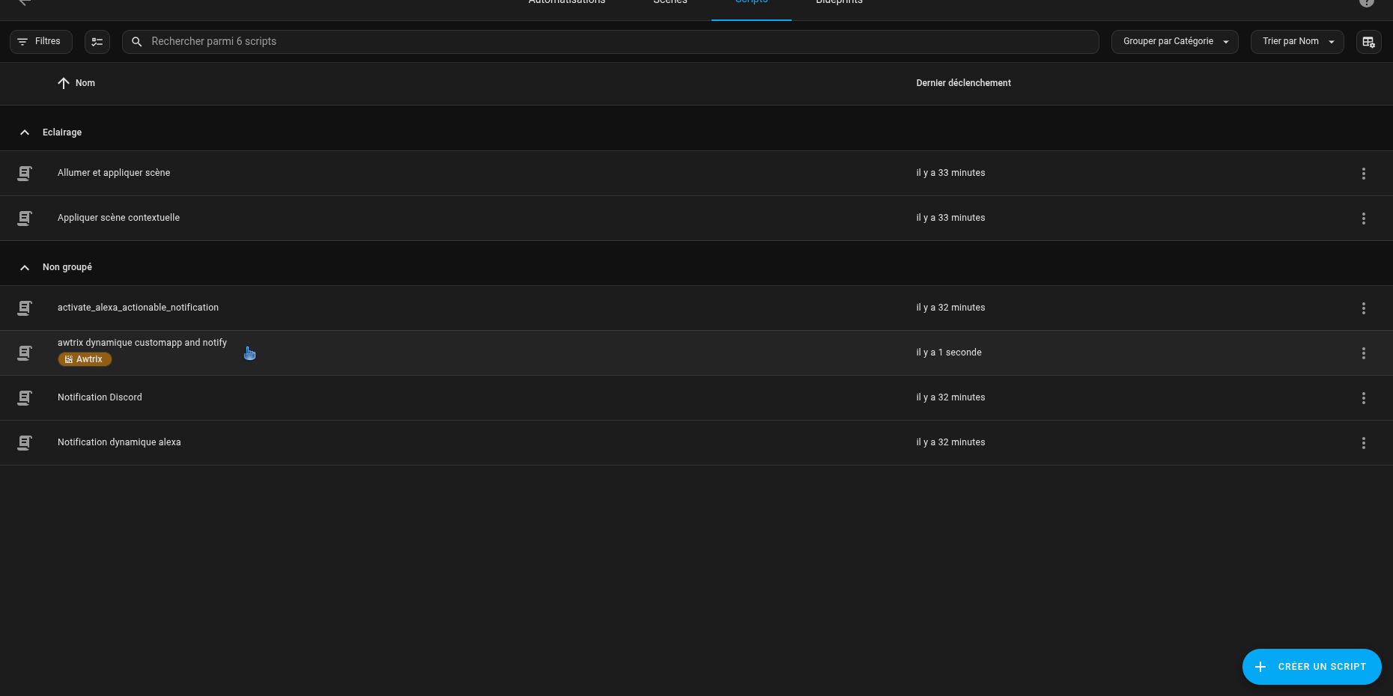Sort by Nom column header
1393x696 pixels.
coord(85,83)
